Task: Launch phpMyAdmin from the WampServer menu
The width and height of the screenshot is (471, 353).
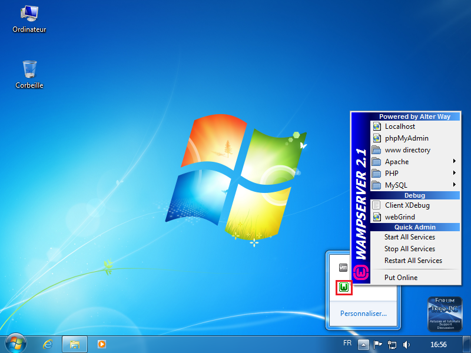Action: [x=416, y=138]
